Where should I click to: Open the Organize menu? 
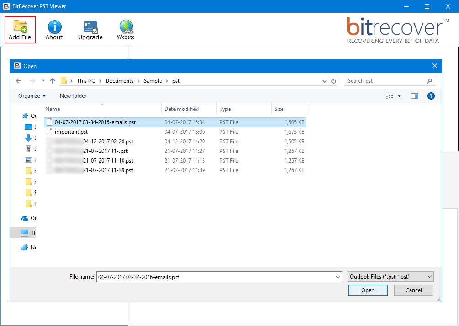pyautogui.click(x=32, y=96)
